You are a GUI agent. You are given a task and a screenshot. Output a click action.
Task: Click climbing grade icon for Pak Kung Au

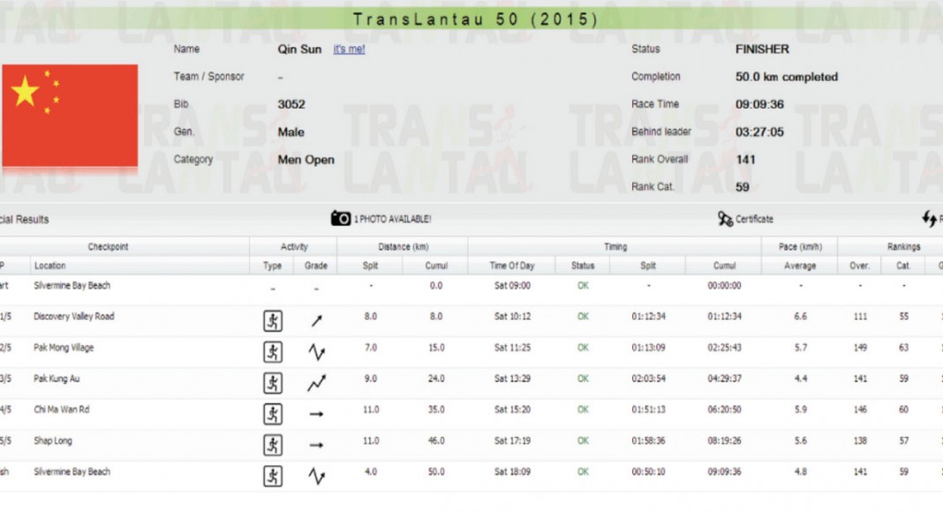pos(316,383)
